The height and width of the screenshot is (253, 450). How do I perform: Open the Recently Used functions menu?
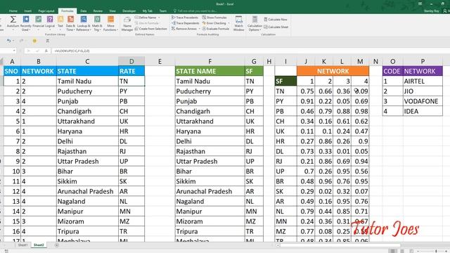(x=26, y=23)
